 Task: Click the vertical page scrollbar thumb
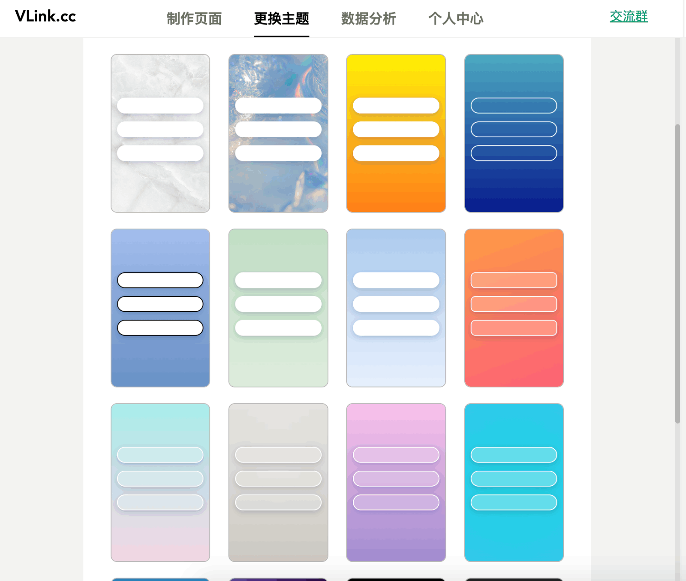(x=677, y=274)
